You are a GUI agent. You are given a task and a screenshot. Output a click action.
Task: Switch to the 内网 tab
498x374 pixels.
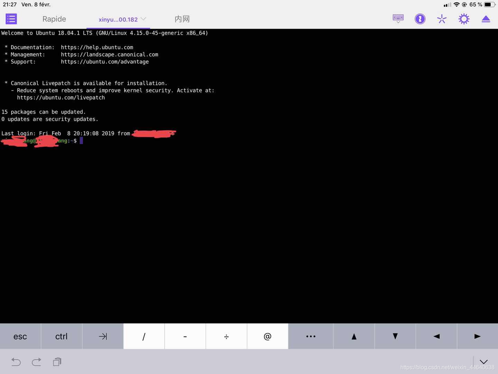coord(182,19)
